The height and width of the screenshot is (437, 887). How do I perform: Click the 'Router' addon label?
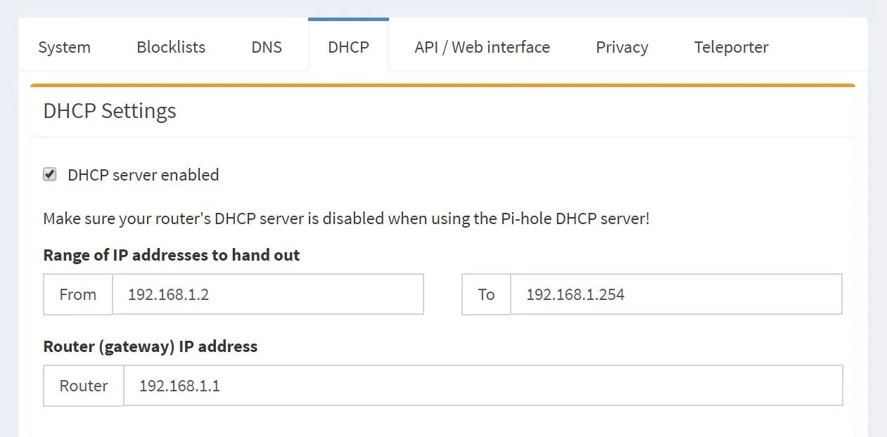tap(84, 386)
